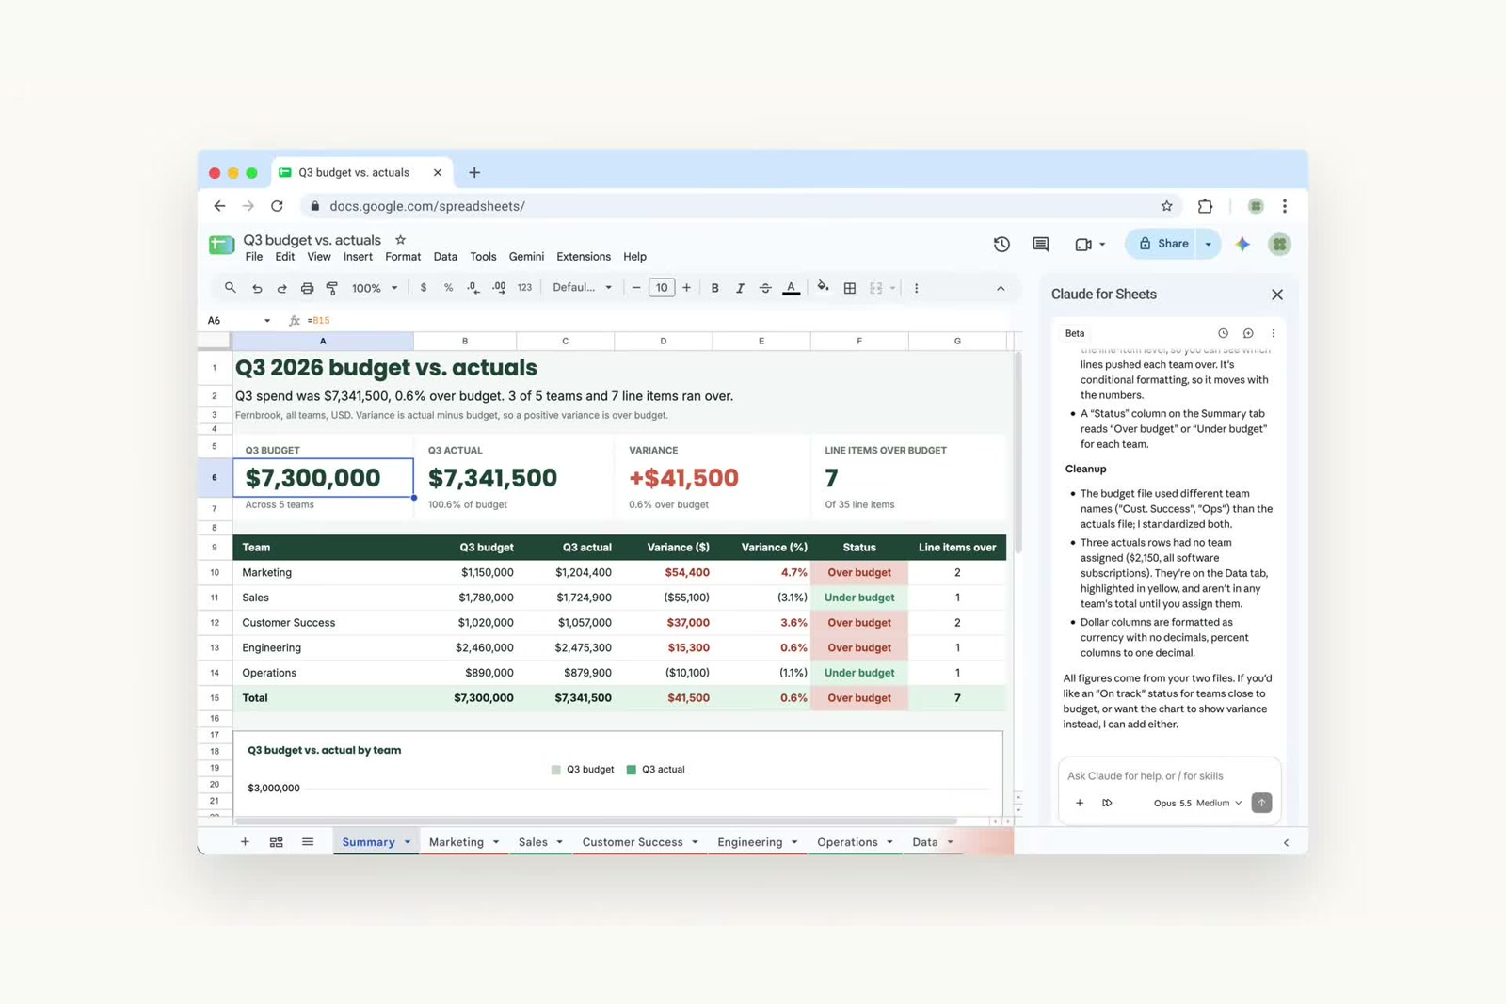
Task: Bookmark the page with the star icon
Action: click(1166, 206)
